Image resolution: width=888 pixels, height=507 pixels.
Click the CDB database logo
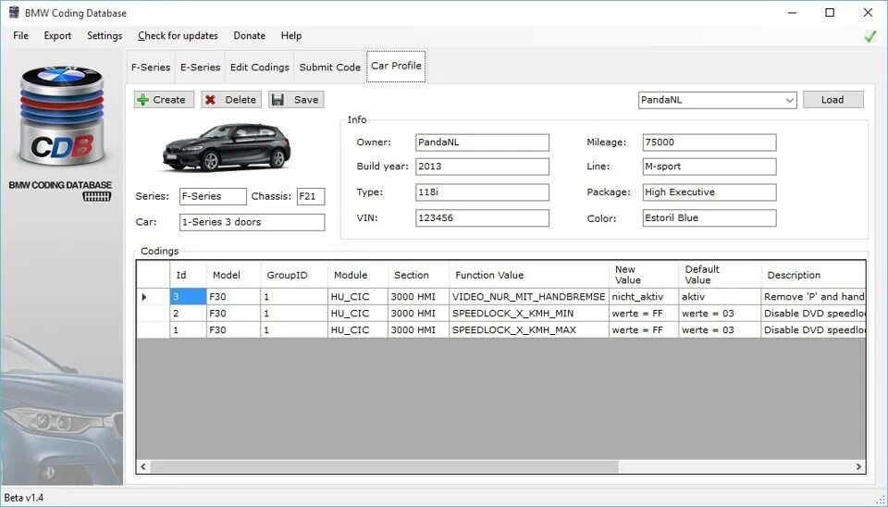[61, 117]
